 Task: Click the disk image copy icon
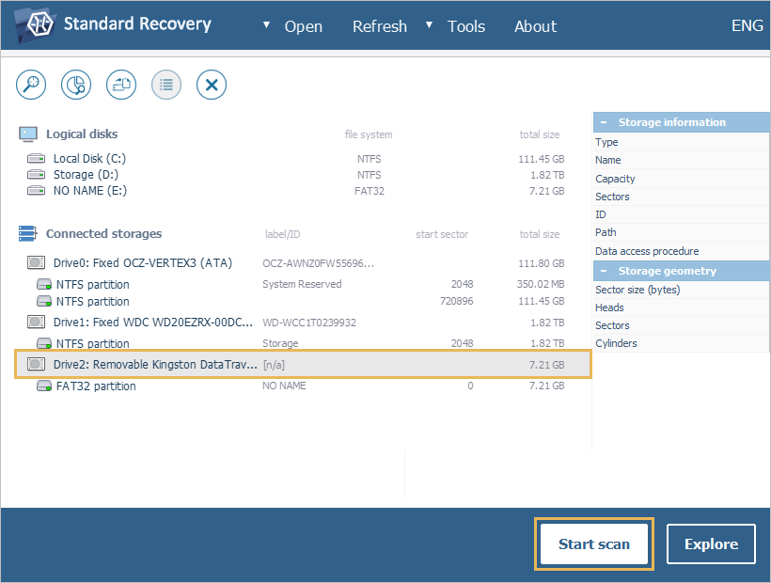coord(121,85)
